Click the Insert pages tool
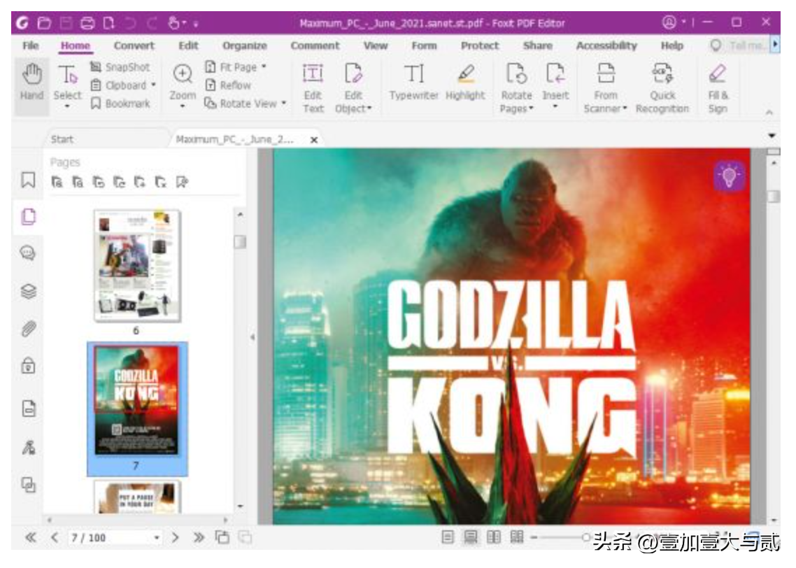The width and height of the screenshot is (796, 568). [555, 85]
